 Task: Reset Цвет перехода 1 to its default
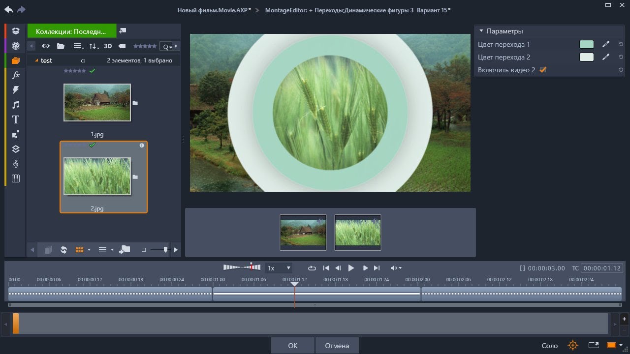pos(621,44)
